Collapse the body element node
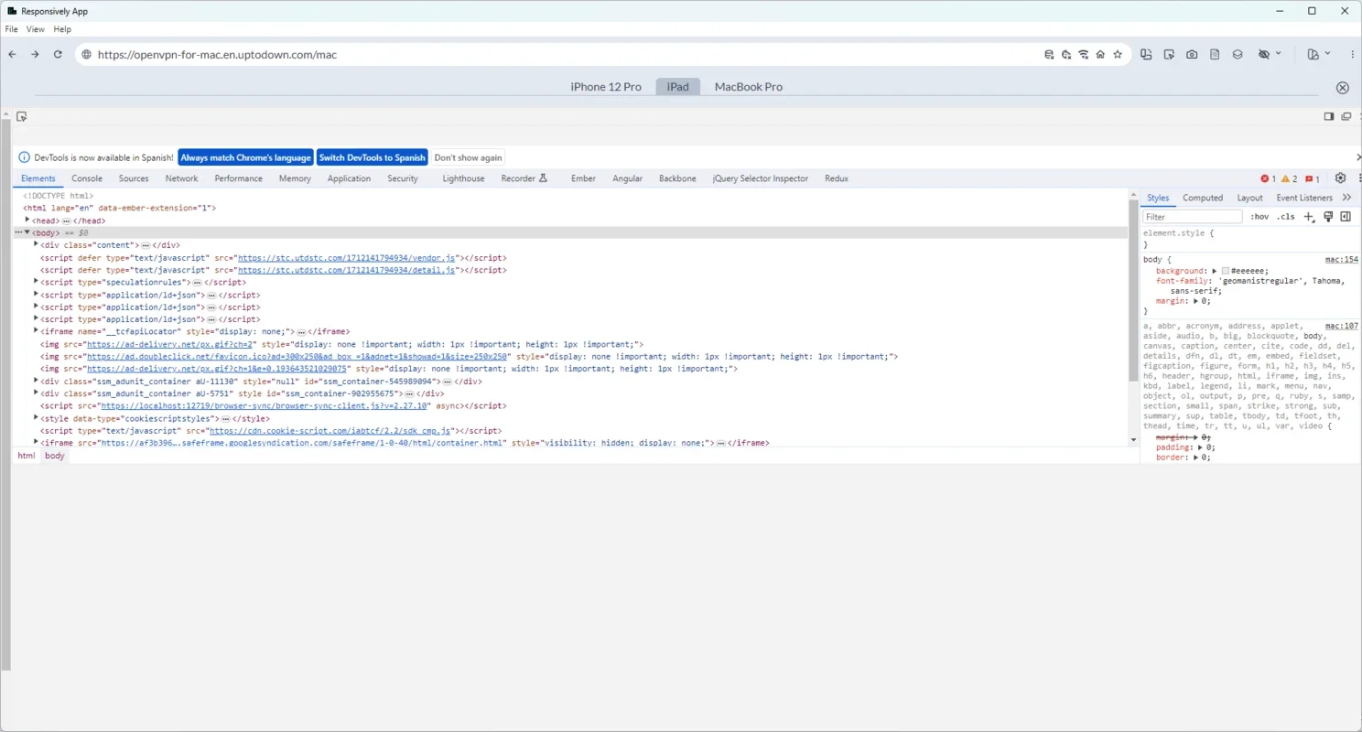 click(27, 232)
